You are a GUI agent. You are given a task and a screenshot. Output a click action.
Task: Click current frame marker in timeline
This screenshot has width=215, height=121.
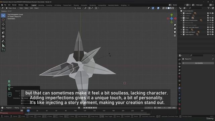(x=28, y=111)
